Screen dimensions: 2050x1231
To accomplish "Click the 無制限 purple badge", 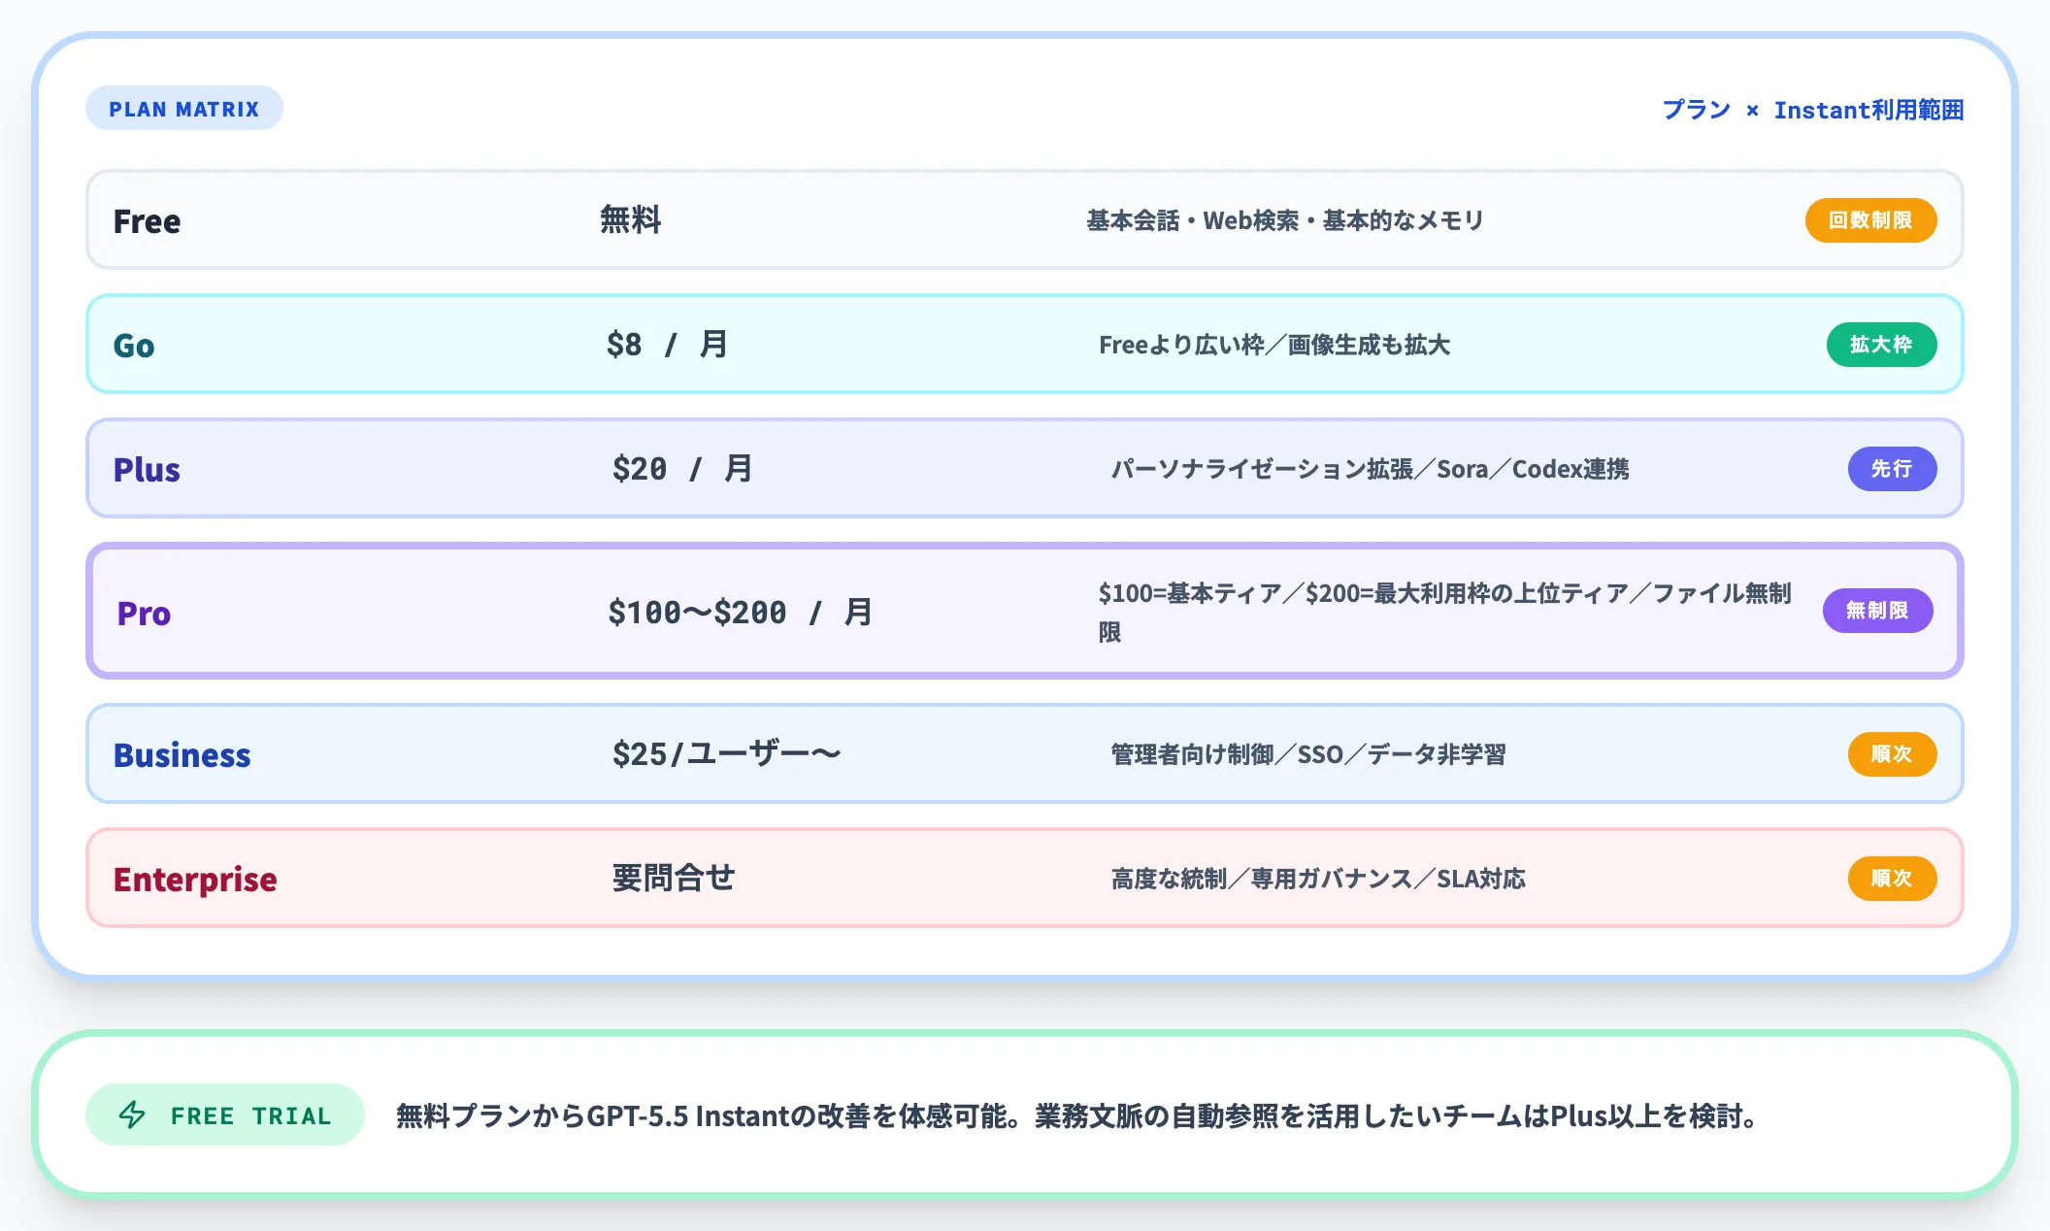I will pos(1877,611).
